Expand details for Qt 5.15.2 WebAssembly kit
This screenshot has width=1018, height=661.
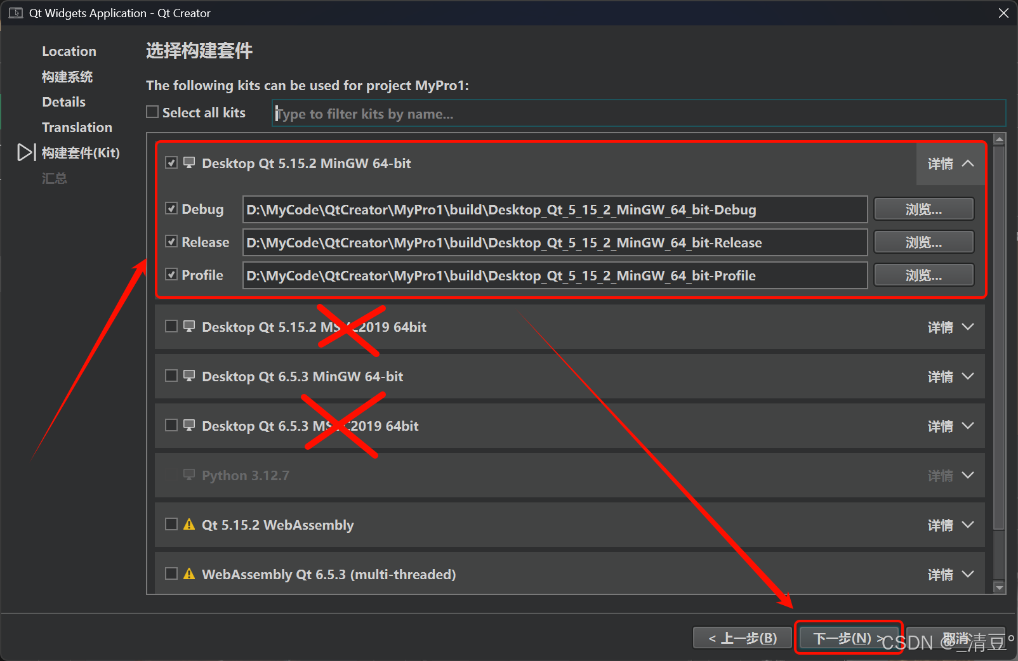(950, 525)
